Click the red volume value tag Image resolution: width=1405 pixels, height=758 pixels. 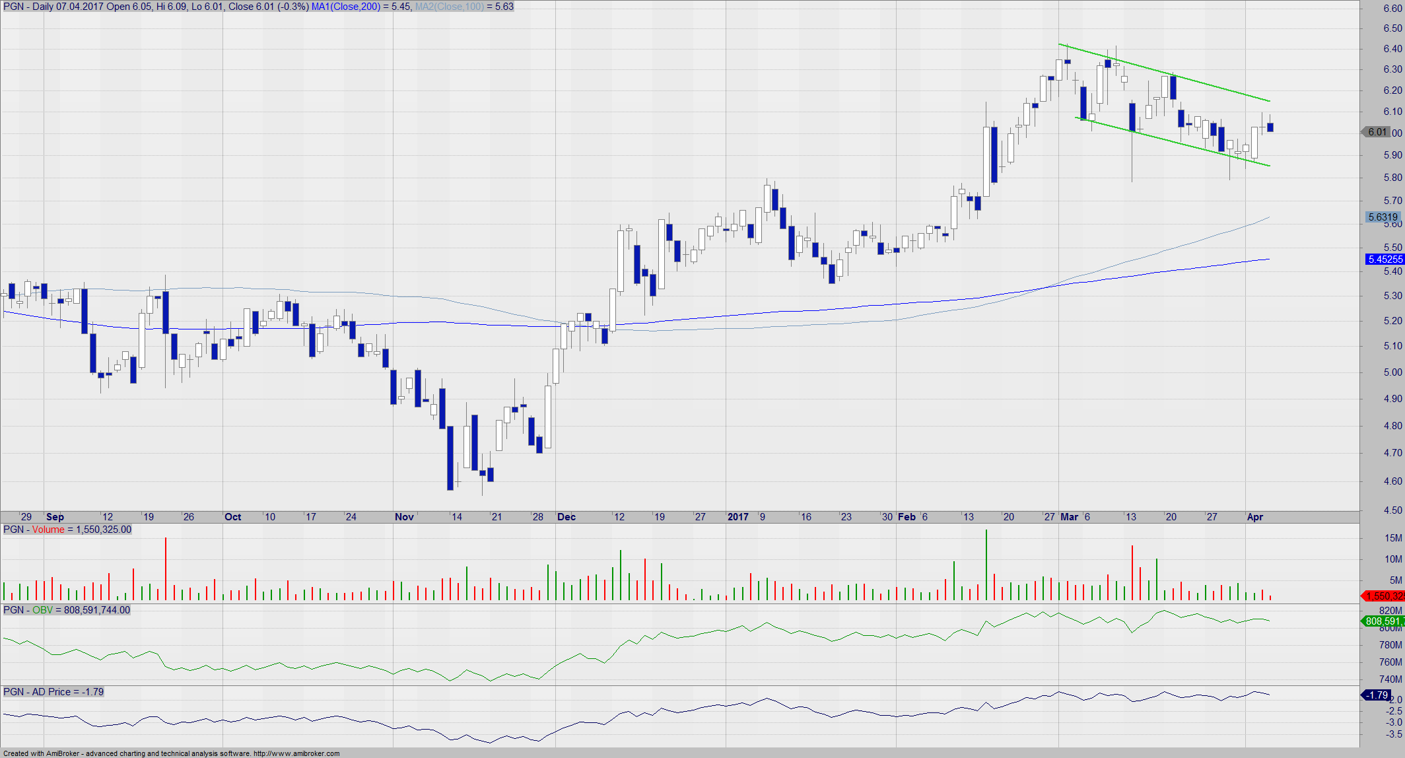[x=1385, y=596]
